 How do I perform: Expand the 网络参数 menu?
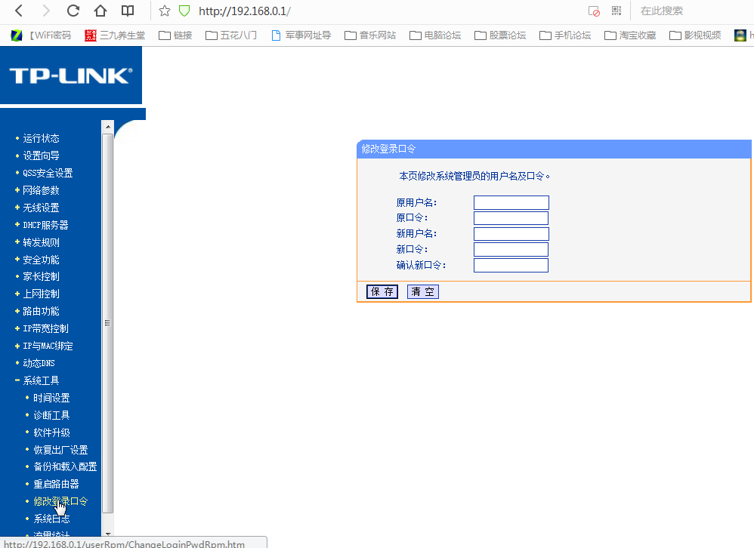tap(41, 190)
